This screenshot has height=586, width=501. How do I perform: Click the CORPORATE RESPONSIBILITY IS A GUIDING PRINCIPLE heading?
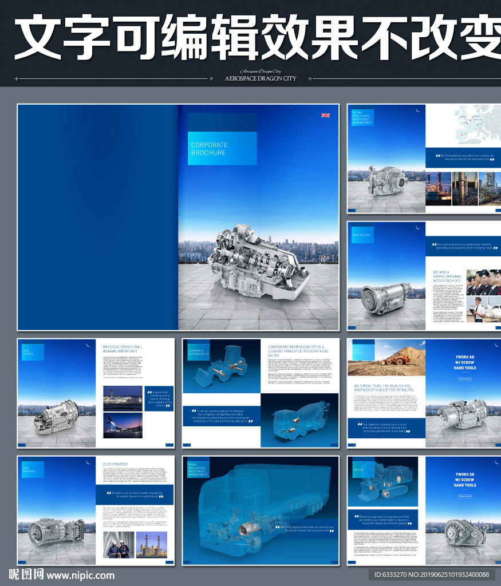[298, 351]
